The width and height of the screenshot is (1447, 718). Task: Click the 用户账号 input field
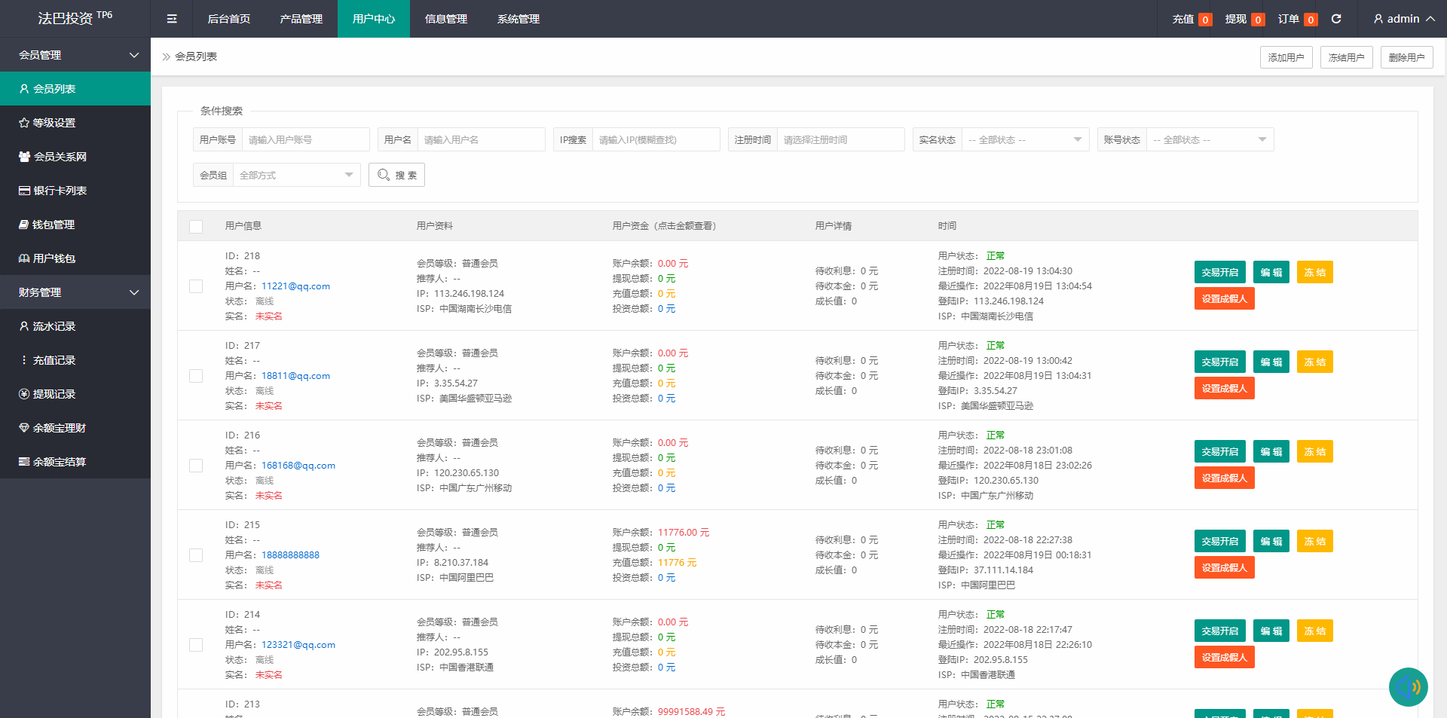[x=305, y=139]
